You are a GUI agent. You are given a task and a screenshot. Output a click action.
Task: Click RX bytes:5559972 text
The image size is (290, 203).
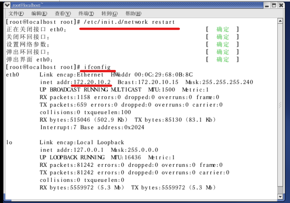click(67, 188)
